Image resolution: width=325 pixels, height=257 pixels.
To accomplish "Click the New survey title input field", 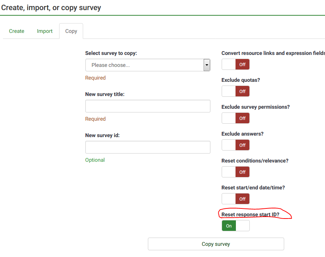I will coord(148,106).
